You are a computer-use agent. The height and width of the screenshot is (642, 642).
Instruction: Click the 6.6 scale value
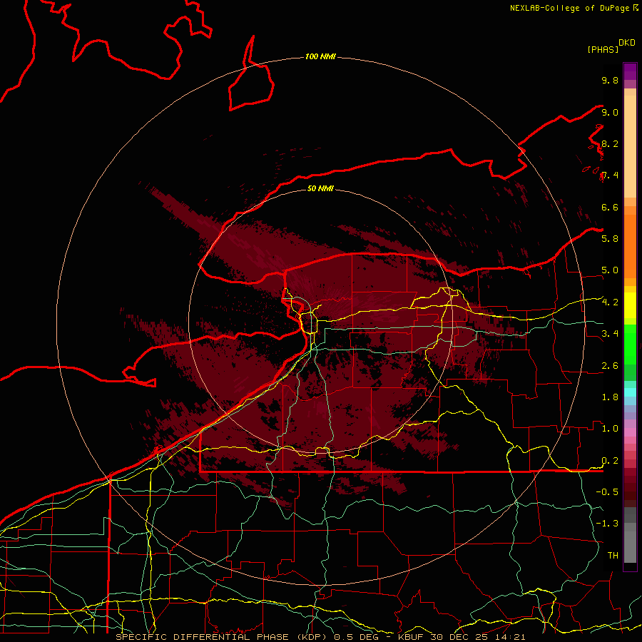pos(610,207)
